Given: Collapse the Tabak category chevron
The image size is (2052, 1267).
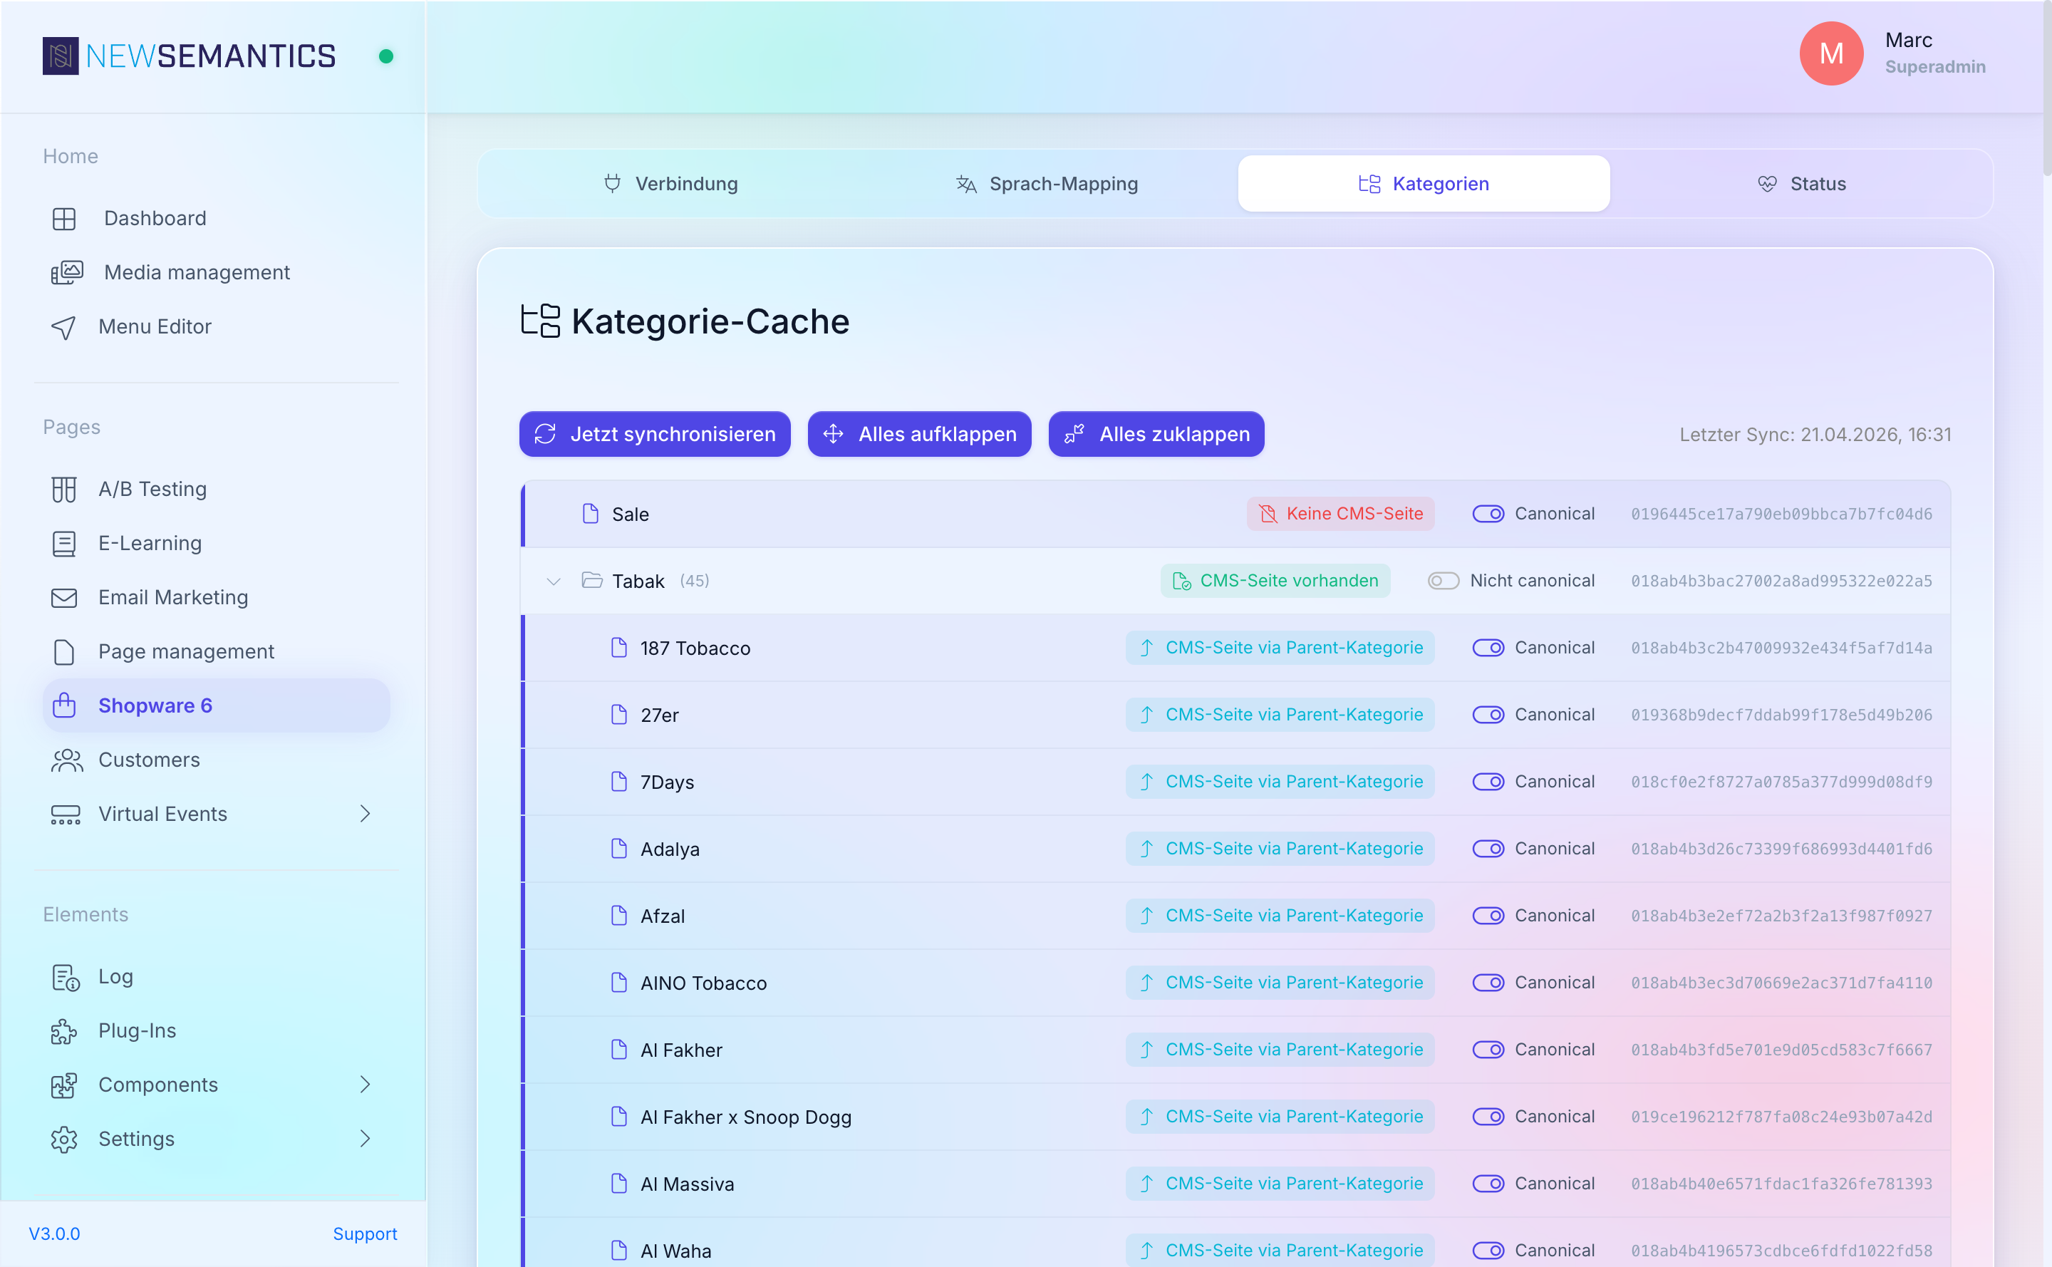Looking at the screenshot, I should [x=553, y=581].
